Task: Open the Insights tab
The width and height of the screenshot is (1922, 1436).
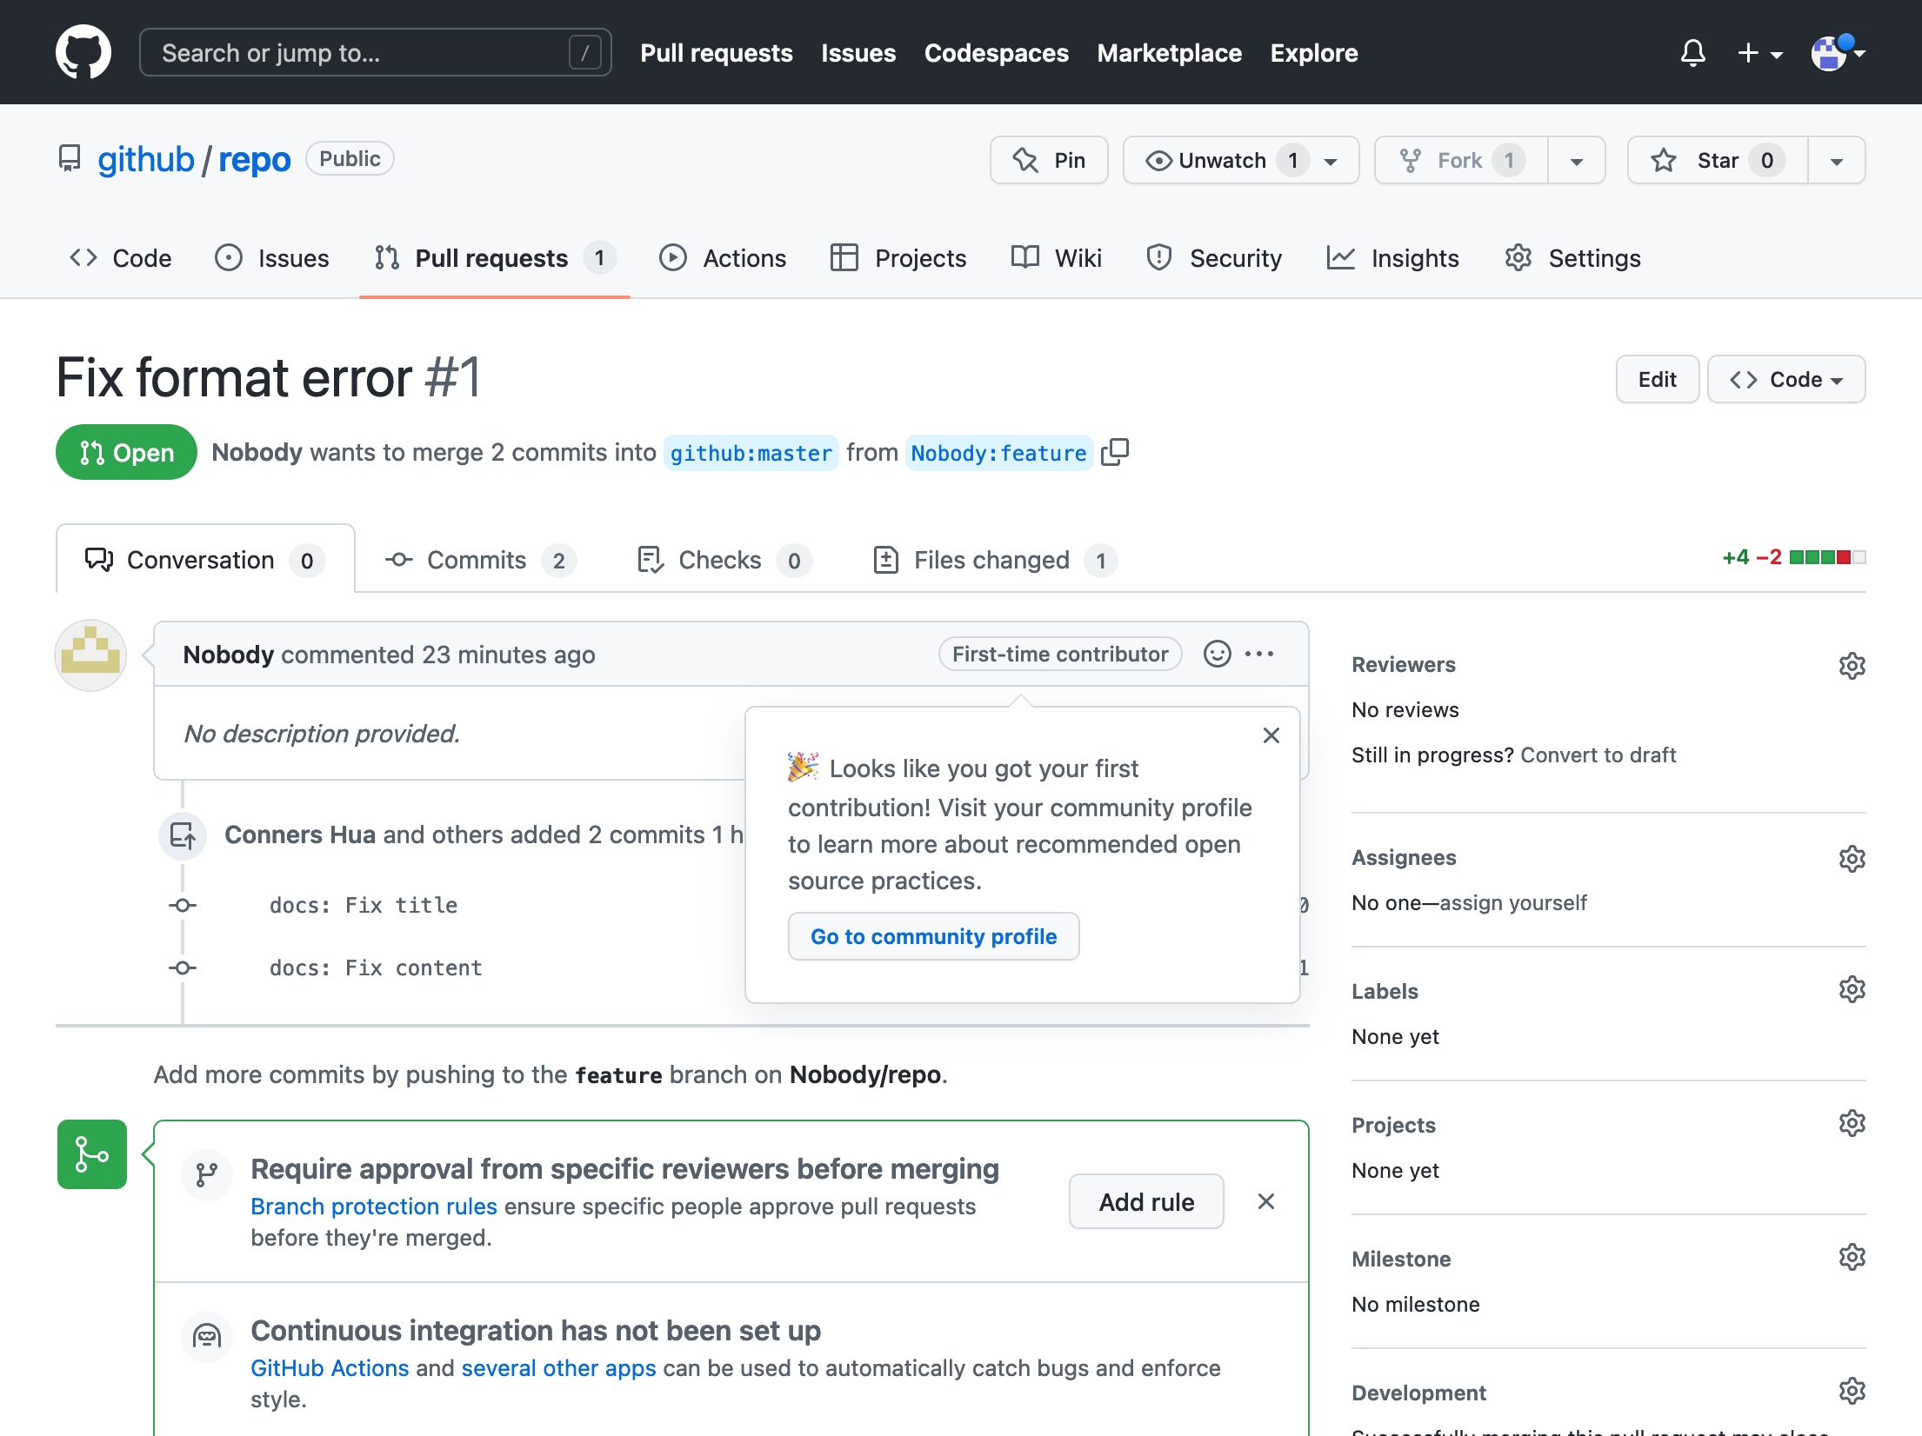Action: point(1392,258)
